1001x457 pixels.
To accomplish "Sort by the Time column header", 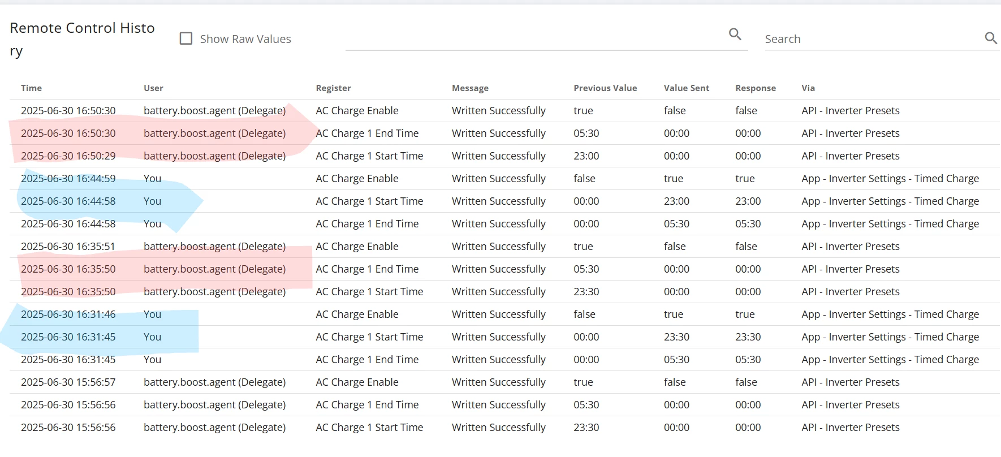I will click(32, 88).
